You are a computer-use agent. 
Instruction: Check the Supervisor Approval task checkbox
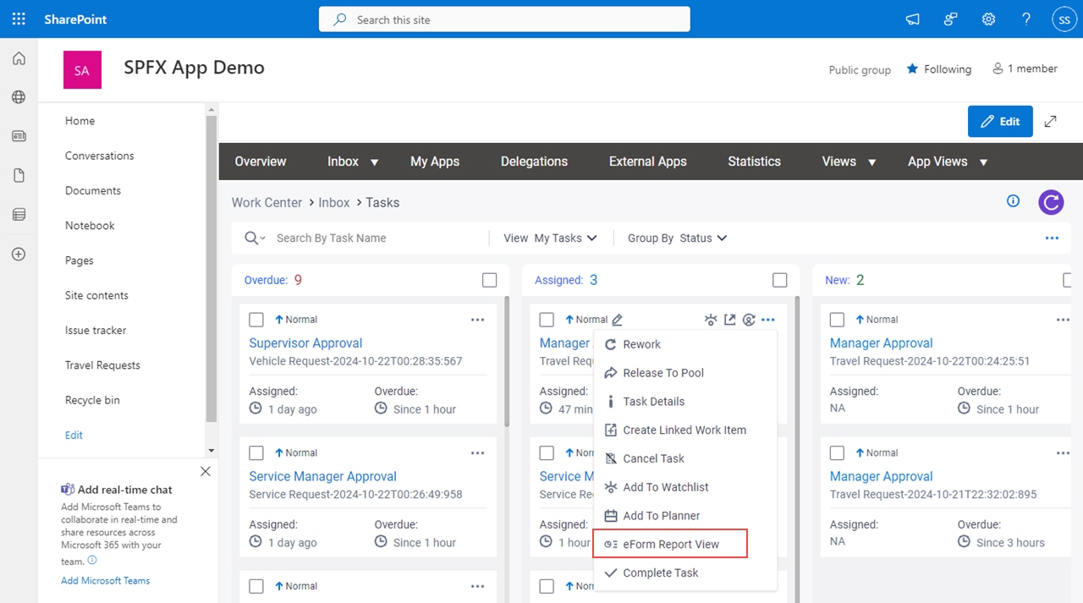click(x=256, y=320)
